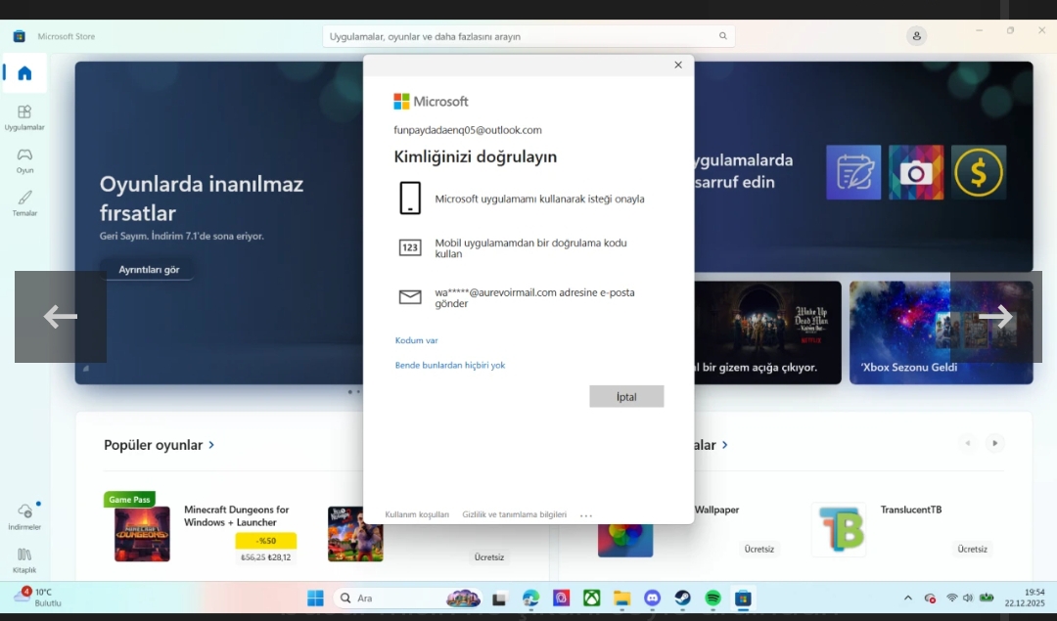This screenshot has width=1057, height=621.
Task: Open the Xbox app from the taskbar
Action: pos(591,599)
